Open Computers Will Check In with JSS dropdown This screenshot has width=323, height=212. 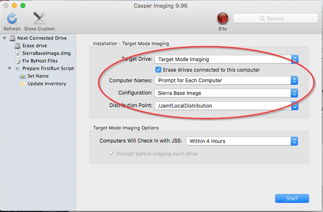point(242,141)
